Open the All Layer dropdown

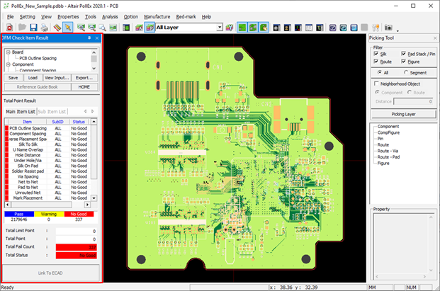coord(220,27)
